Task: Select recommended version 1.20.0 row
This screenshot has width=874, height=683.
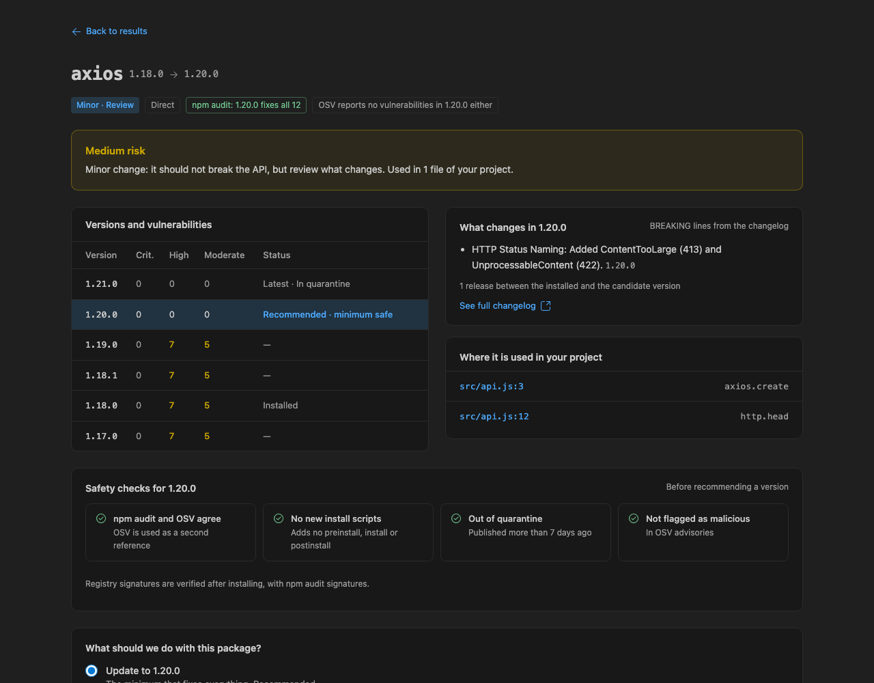Action: [250, 315]
